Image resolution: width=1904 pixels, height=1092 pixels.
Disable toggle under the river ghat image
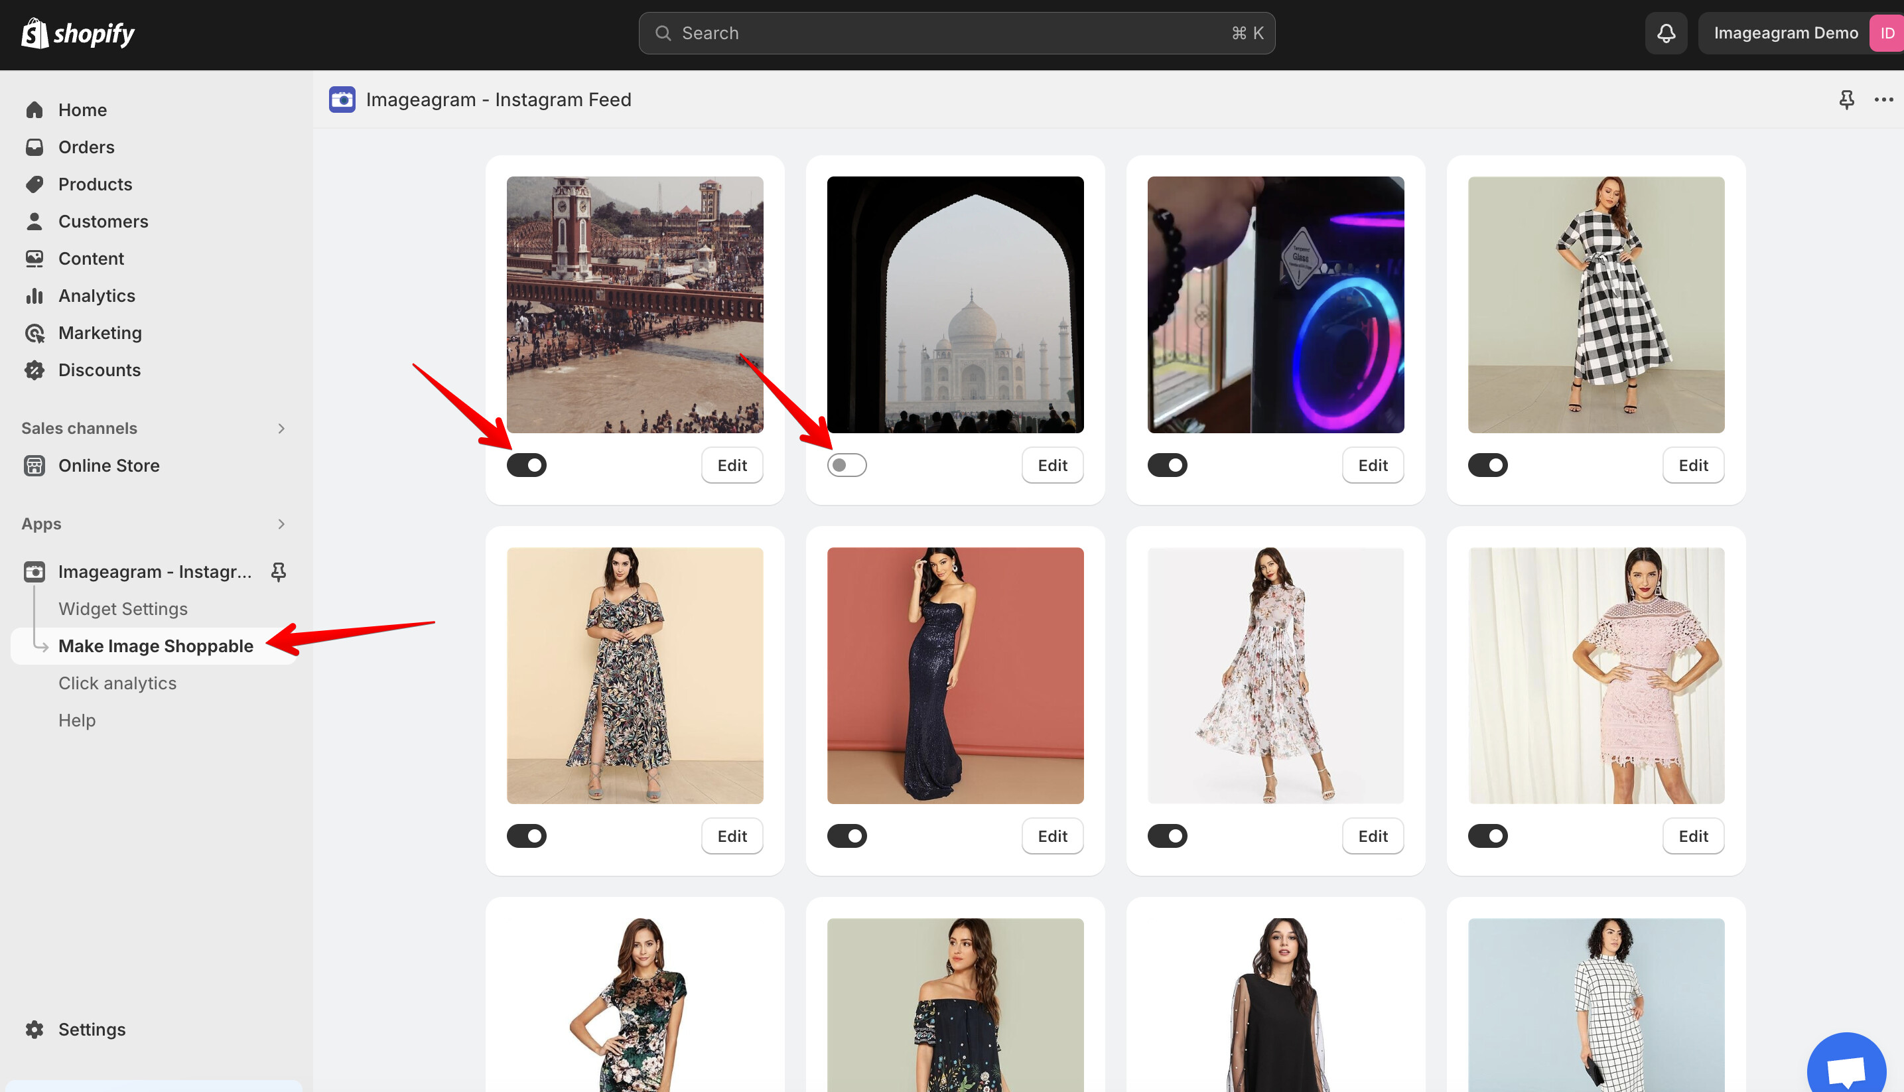pos(527,465)
